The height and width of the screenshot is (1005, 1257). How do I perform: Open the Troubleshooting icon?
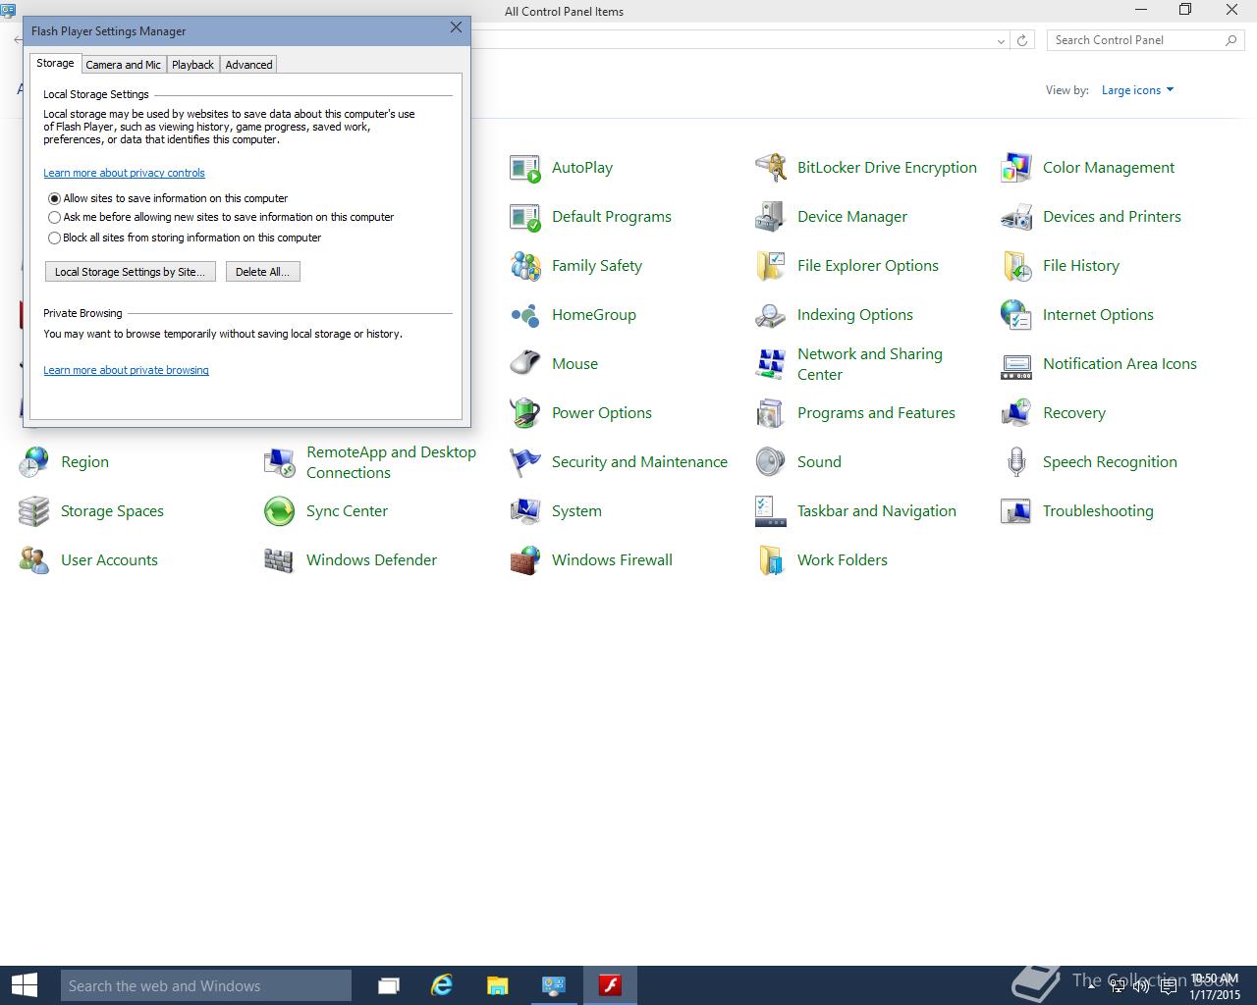(1016, 511)
